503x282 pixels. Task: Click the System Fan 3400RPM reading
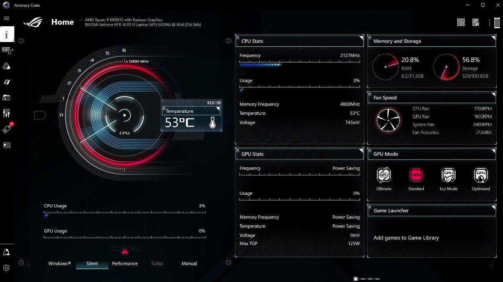tap(483, 125)
